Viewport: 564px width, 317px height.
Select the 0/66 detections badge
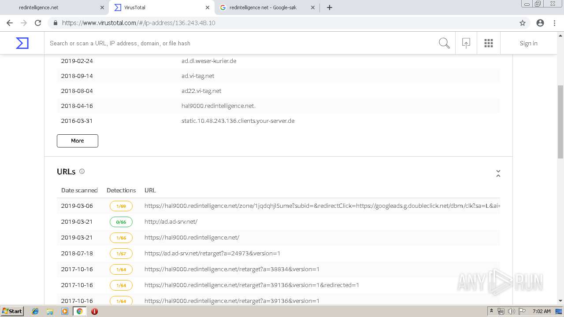pos(121,222)
